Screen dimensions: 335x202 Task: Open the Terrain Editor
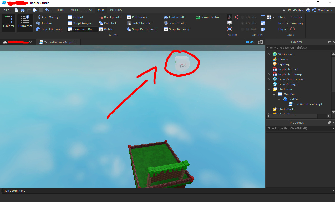[x=208, y=17]
